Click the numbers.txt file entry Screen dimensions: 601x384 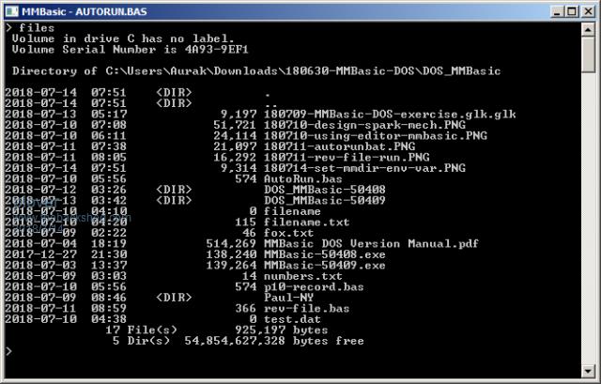(x=301, y=277)
